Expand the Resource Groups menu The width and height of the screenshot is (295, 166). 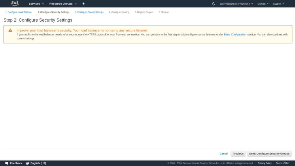tap(63, 3)
